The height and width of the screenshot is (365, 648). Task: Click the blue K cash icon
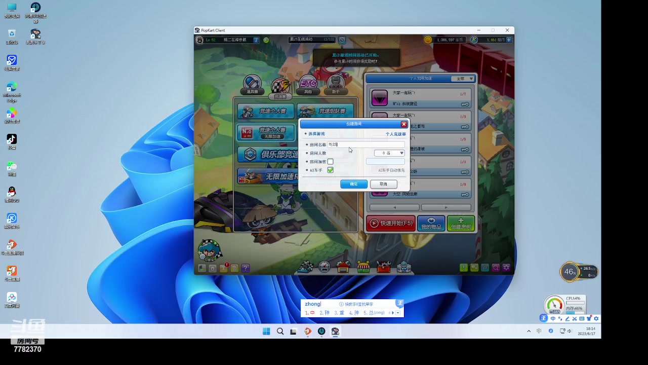coord(474,40)
